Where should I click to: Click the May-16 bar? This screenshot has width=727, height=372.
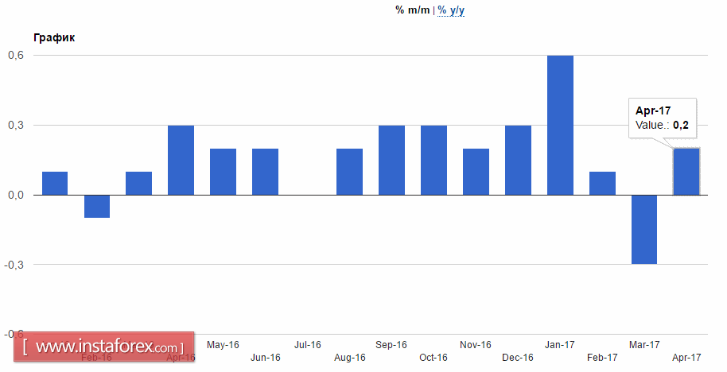pos(223,172)
